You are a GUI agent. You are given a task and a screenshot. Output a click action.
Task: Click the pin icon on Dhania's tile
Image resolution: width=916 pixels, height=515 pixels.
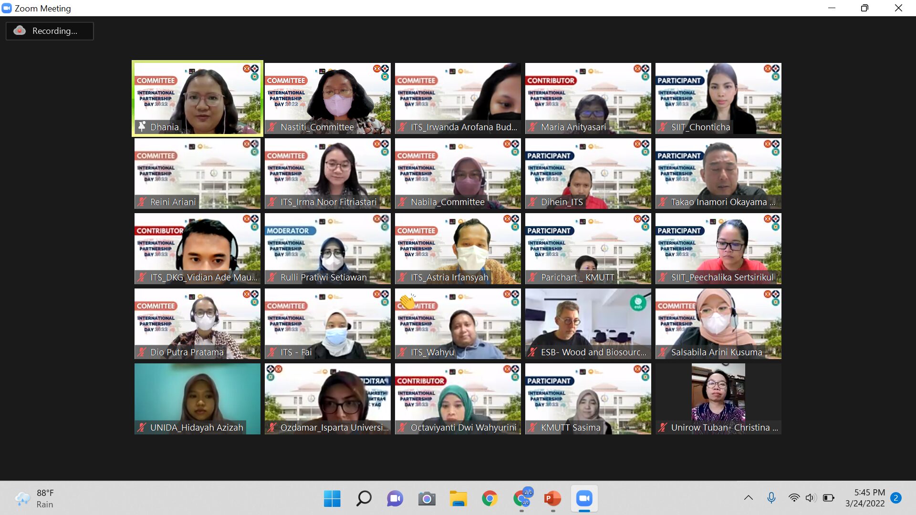(142, 127)
